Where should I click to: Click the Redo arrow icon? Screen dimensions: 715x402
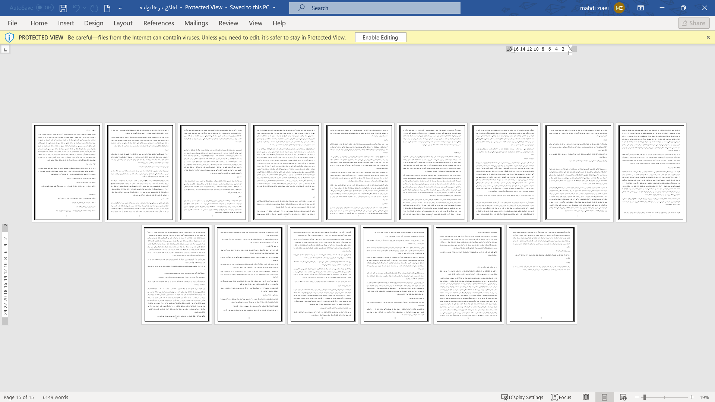[x=94, y=8]
